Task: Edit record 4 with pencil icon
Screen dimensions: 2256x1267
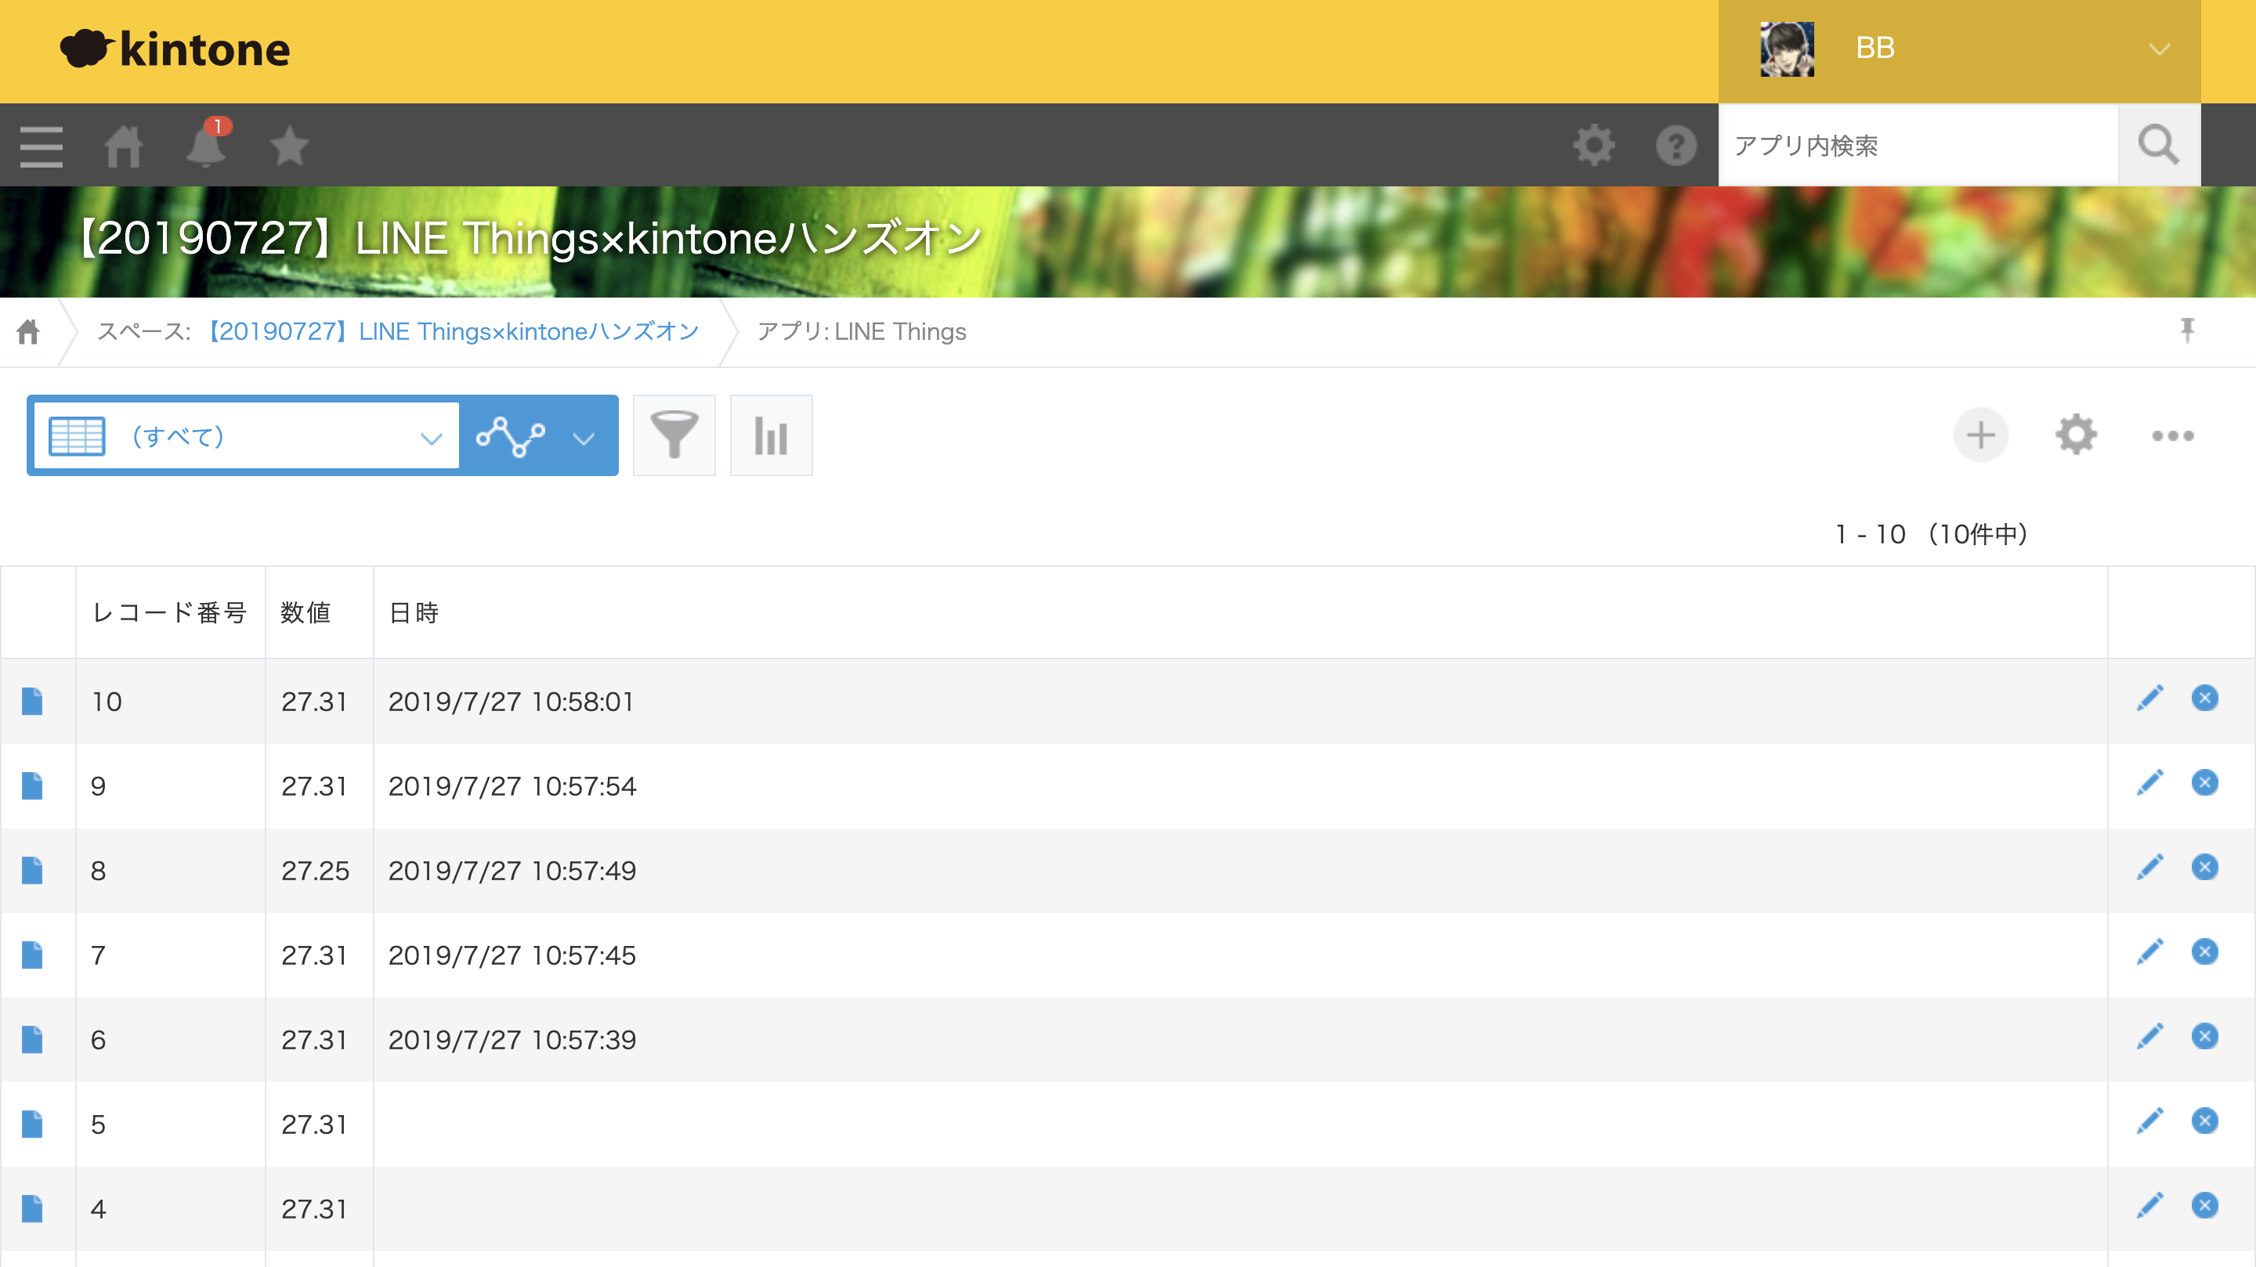Action: 2150,1206
